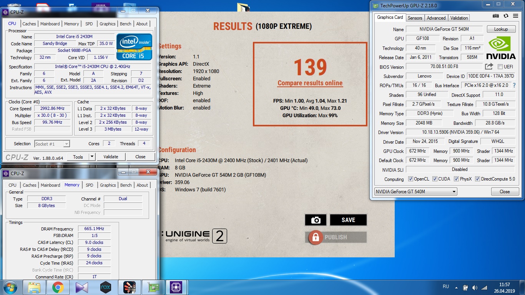Click the Core Speed value in CPU-Z
The height and width of the screenshot is (295, 525).
[x=53, y=109]
